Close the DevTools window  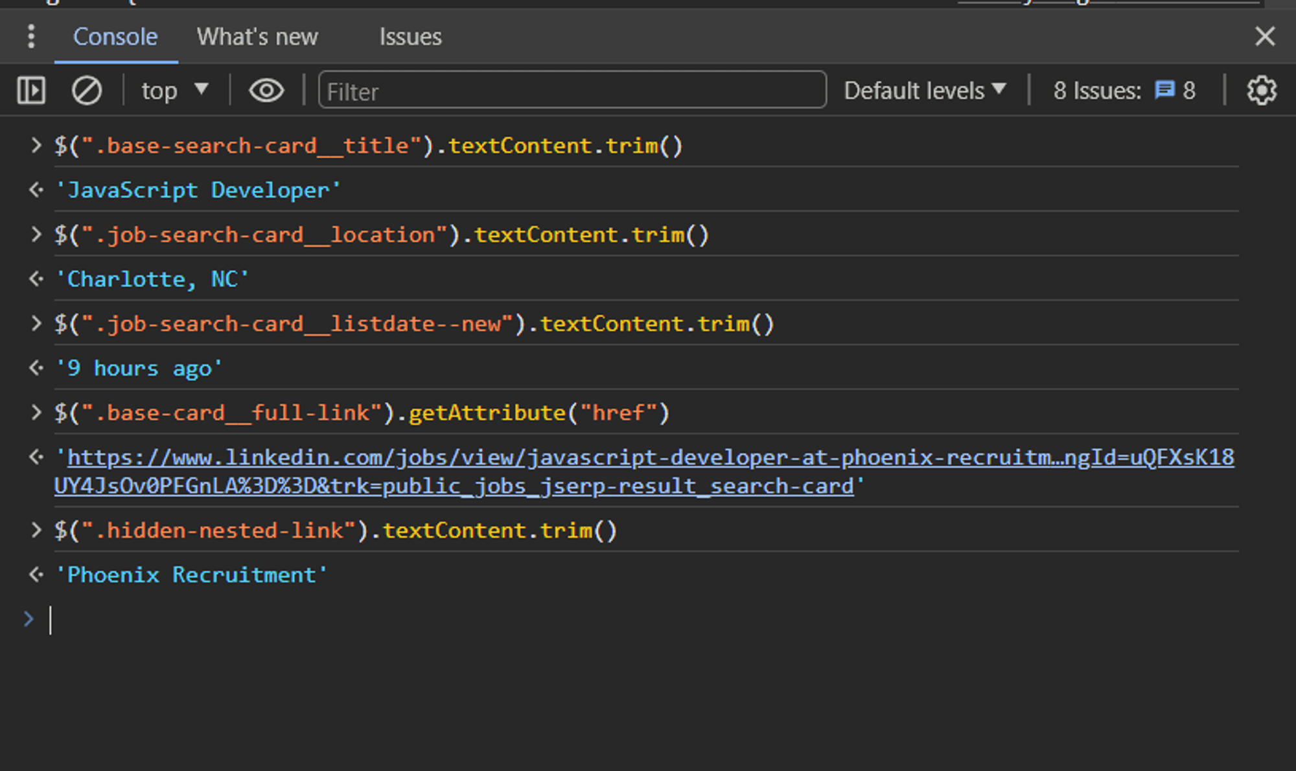[1264, 37]
